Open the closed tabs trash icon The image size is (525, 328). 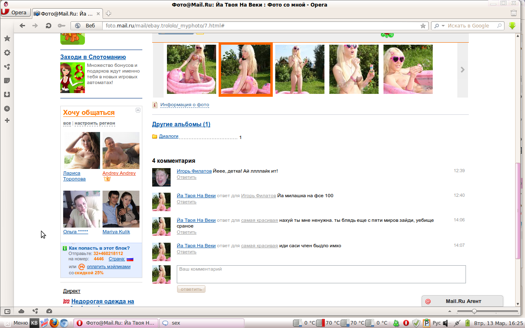click(x=514, y=13)
